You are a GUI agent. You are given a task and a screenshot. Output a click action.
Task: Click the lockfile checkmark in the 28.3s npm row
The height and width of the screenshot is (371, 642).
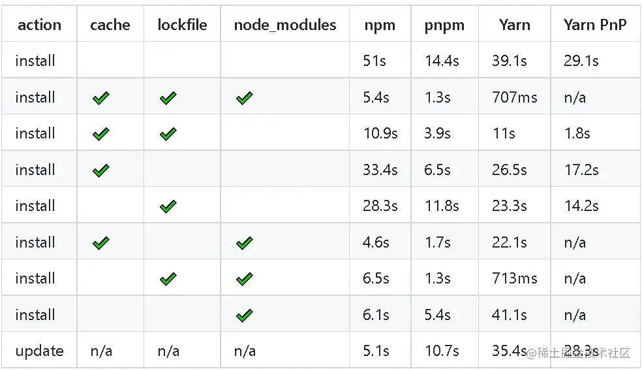(x=168, y=206)
